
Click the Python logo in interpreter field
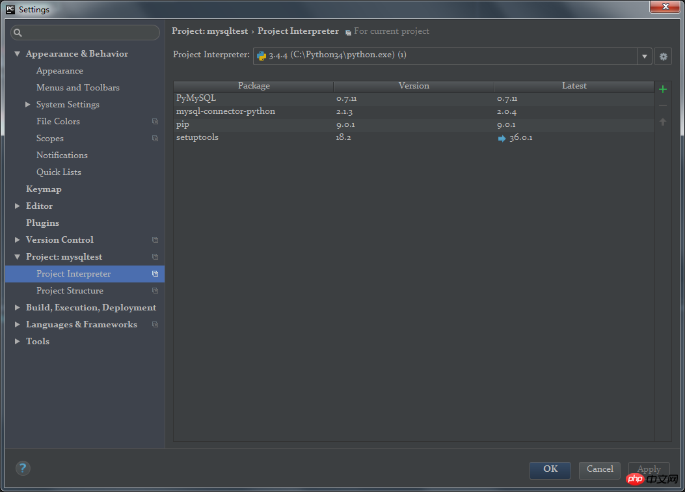pos(262,55)
